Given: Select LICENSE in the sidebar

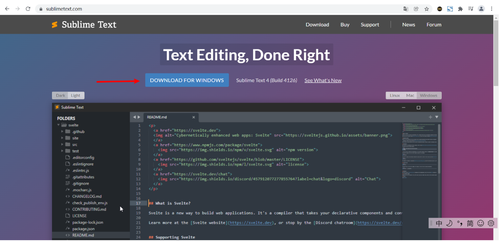Looking at the screenshot, I should (80, 216).
